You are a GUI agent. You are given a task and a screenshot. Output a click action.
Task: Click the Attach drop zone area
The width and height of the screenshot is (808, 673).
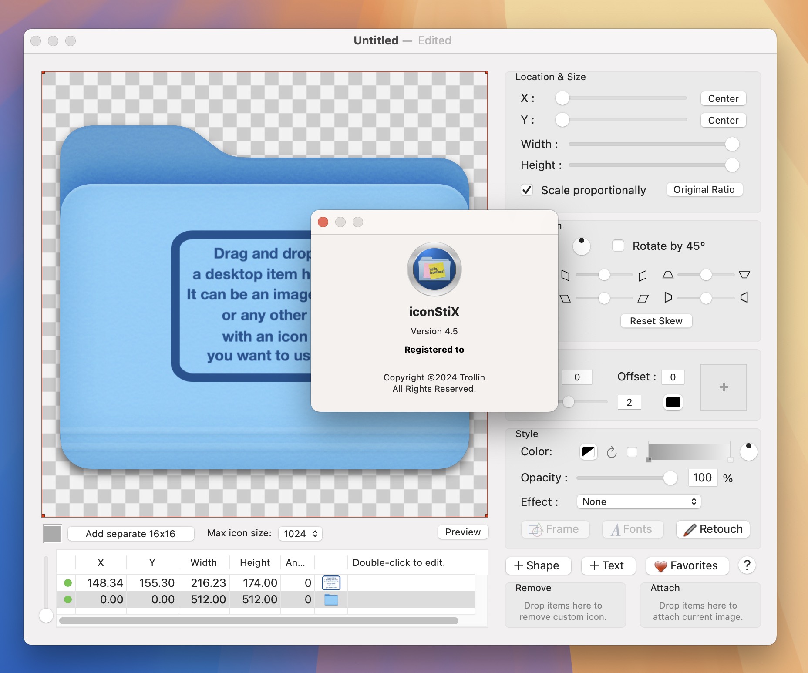pos(700,605)
